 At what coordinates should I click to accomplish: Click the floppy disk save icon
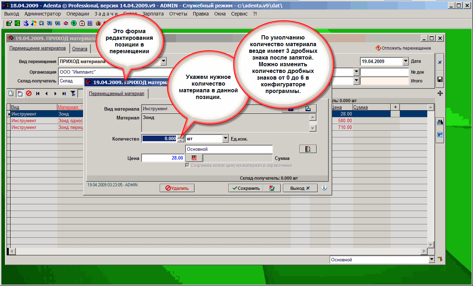(x=440, y=80)
